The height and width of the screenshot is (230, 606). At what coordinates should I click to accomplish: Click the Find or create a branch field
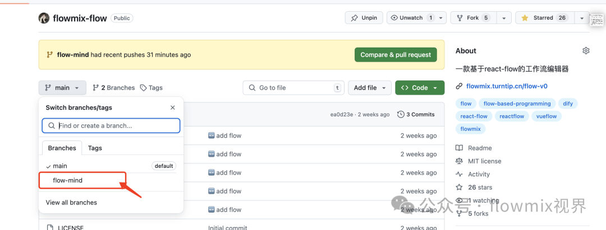click(x=111, y=125)
